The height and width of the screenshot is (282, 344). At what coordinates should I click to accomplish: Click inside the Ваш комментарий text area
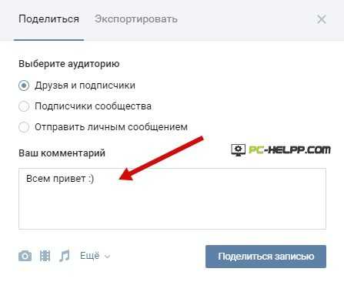tap(172, 199)
